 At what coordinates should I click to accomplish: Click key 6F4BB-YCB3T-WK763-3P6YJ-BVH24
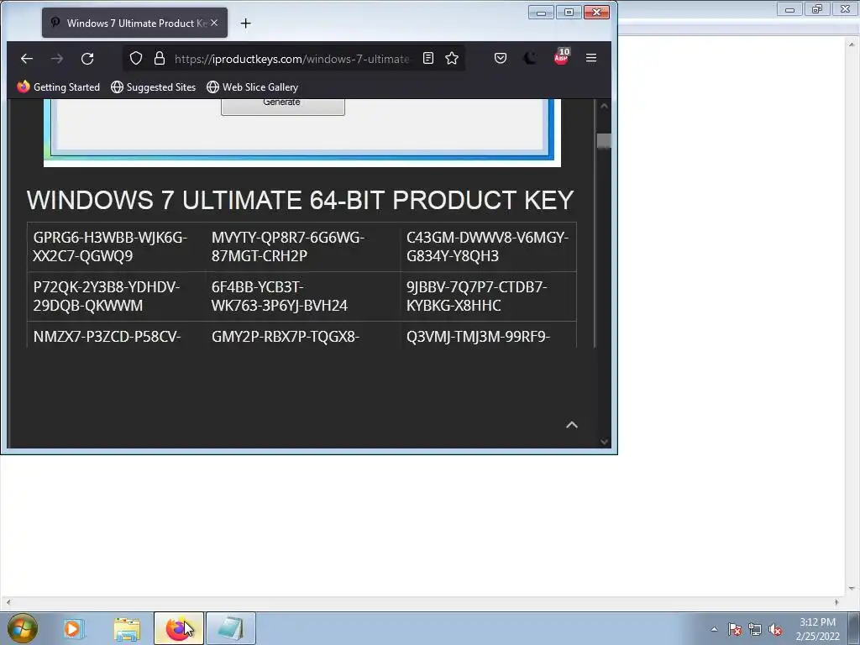(279, 296)
